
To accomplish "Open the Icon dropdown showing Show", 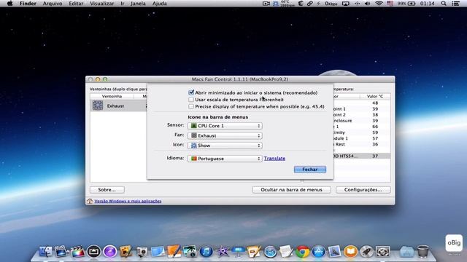I will pos(225,146).
